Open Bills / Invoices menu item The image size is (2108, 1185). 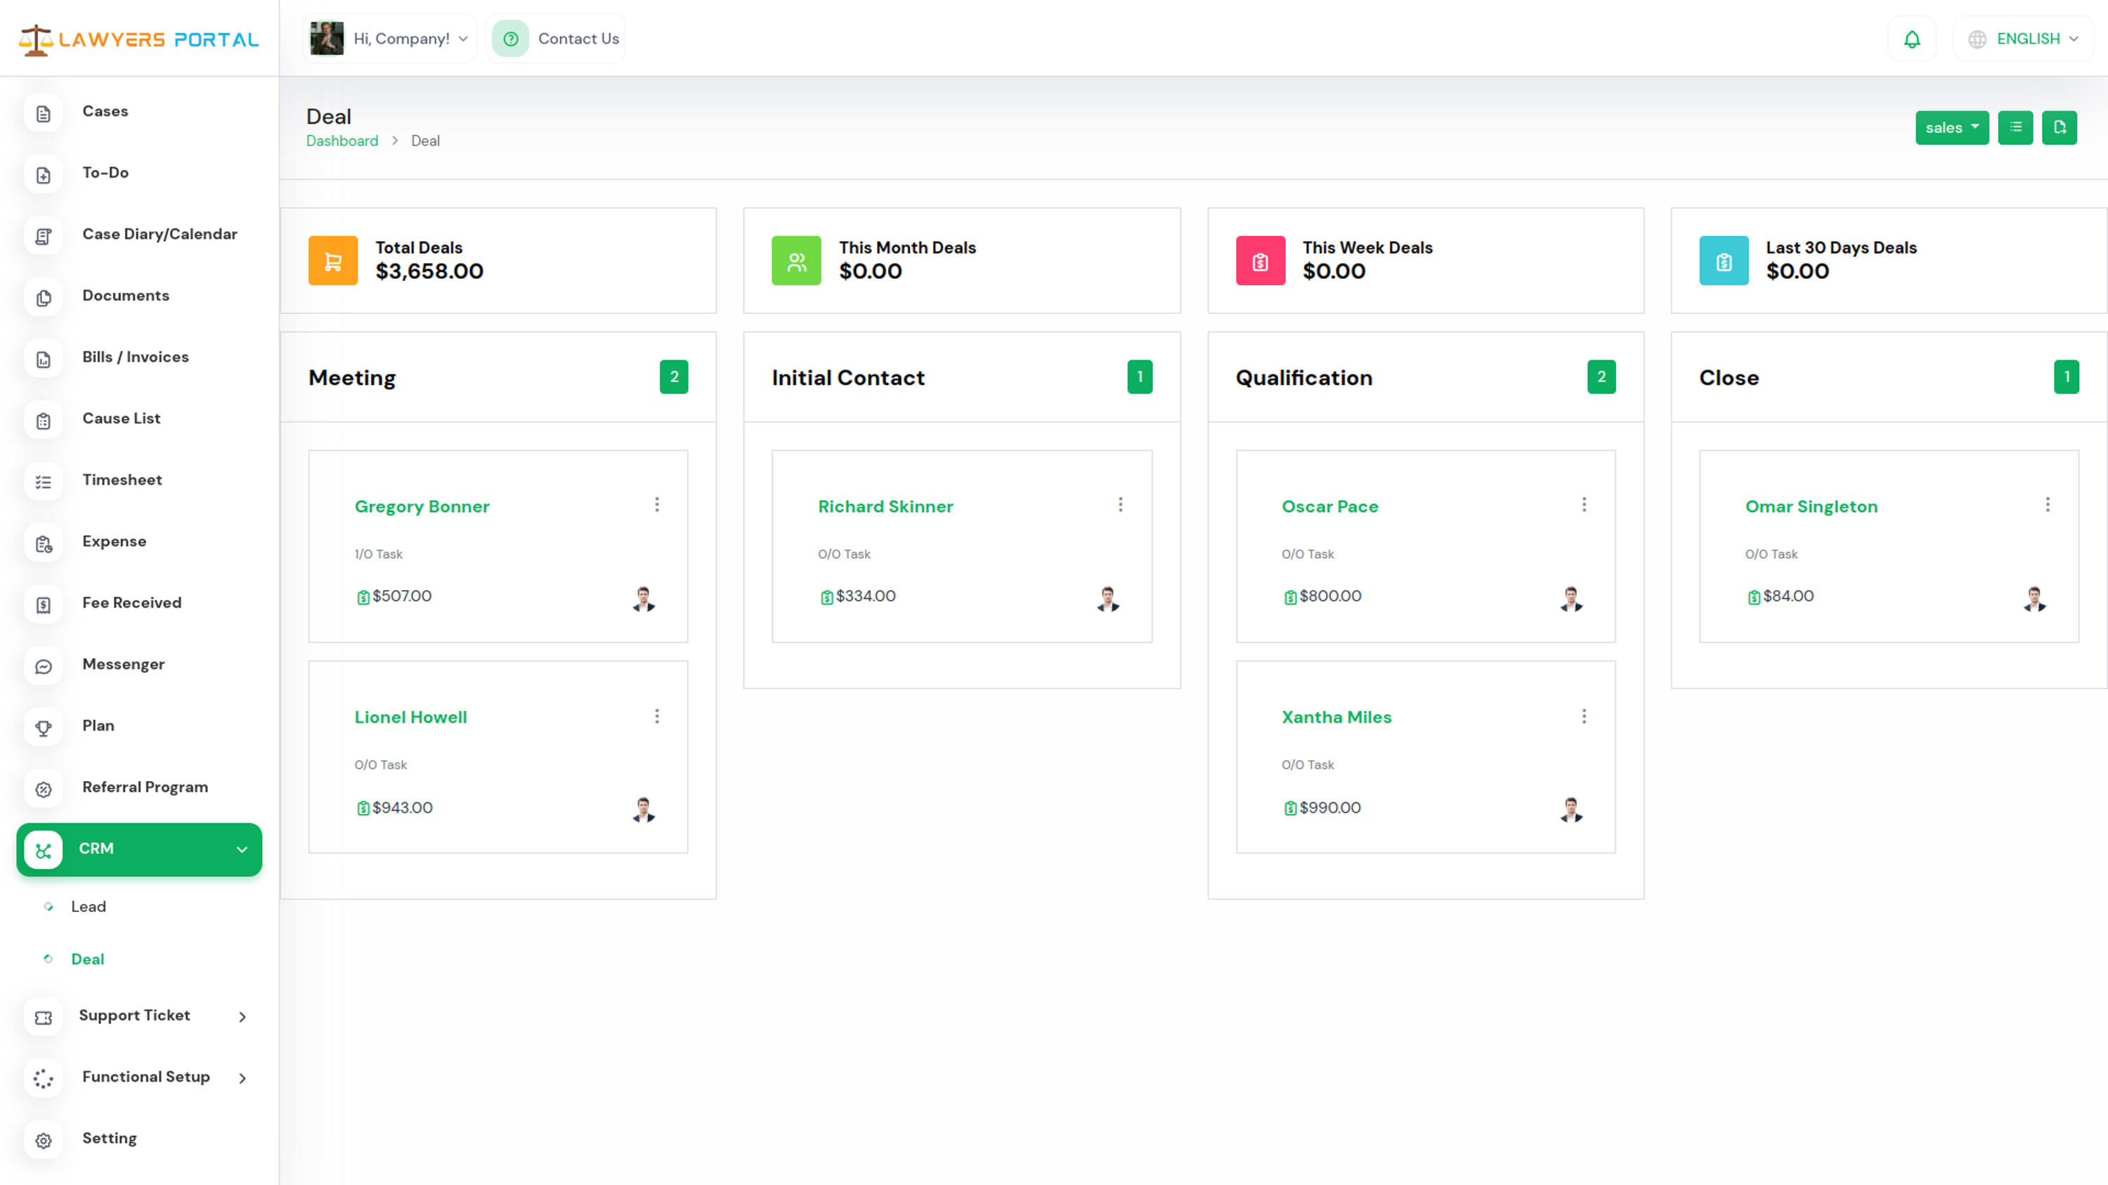(135, 358)
